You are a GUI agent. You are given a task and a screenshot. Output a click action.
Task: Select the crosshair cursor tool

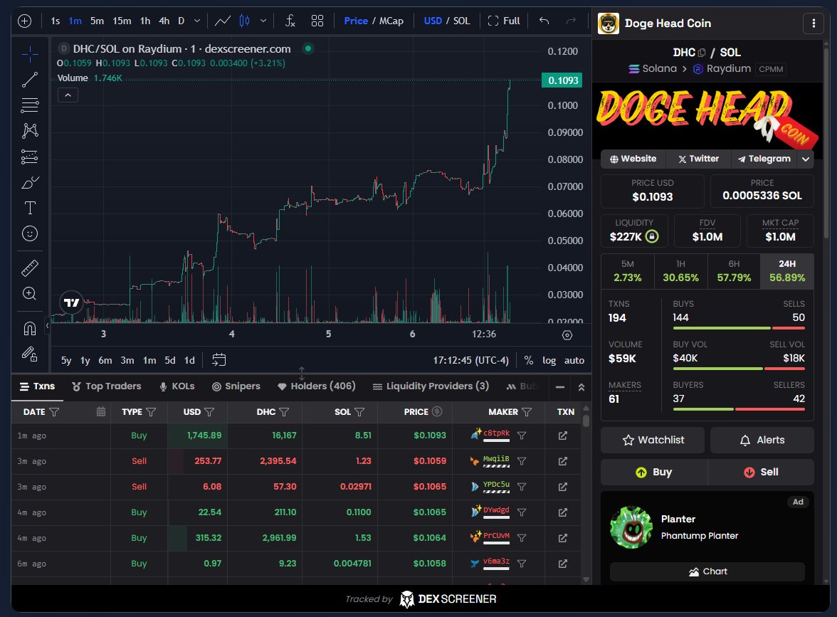tap(30, 54)
